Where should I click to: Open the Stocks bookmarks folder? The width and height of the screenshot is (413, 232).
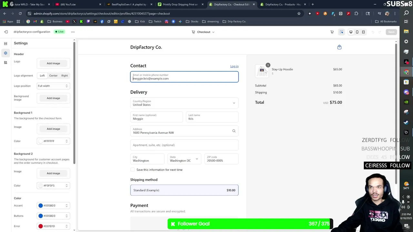pos(192,22)
